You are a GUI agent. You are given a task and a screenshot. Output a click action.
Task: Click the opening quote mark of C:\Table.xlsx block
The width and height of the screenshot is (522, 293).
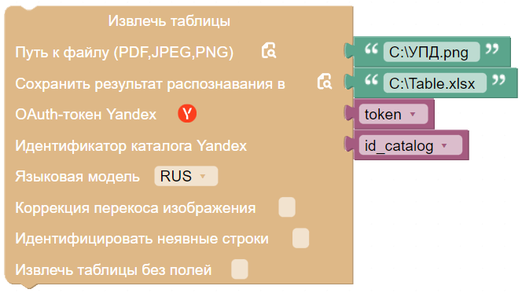point(371,80)
